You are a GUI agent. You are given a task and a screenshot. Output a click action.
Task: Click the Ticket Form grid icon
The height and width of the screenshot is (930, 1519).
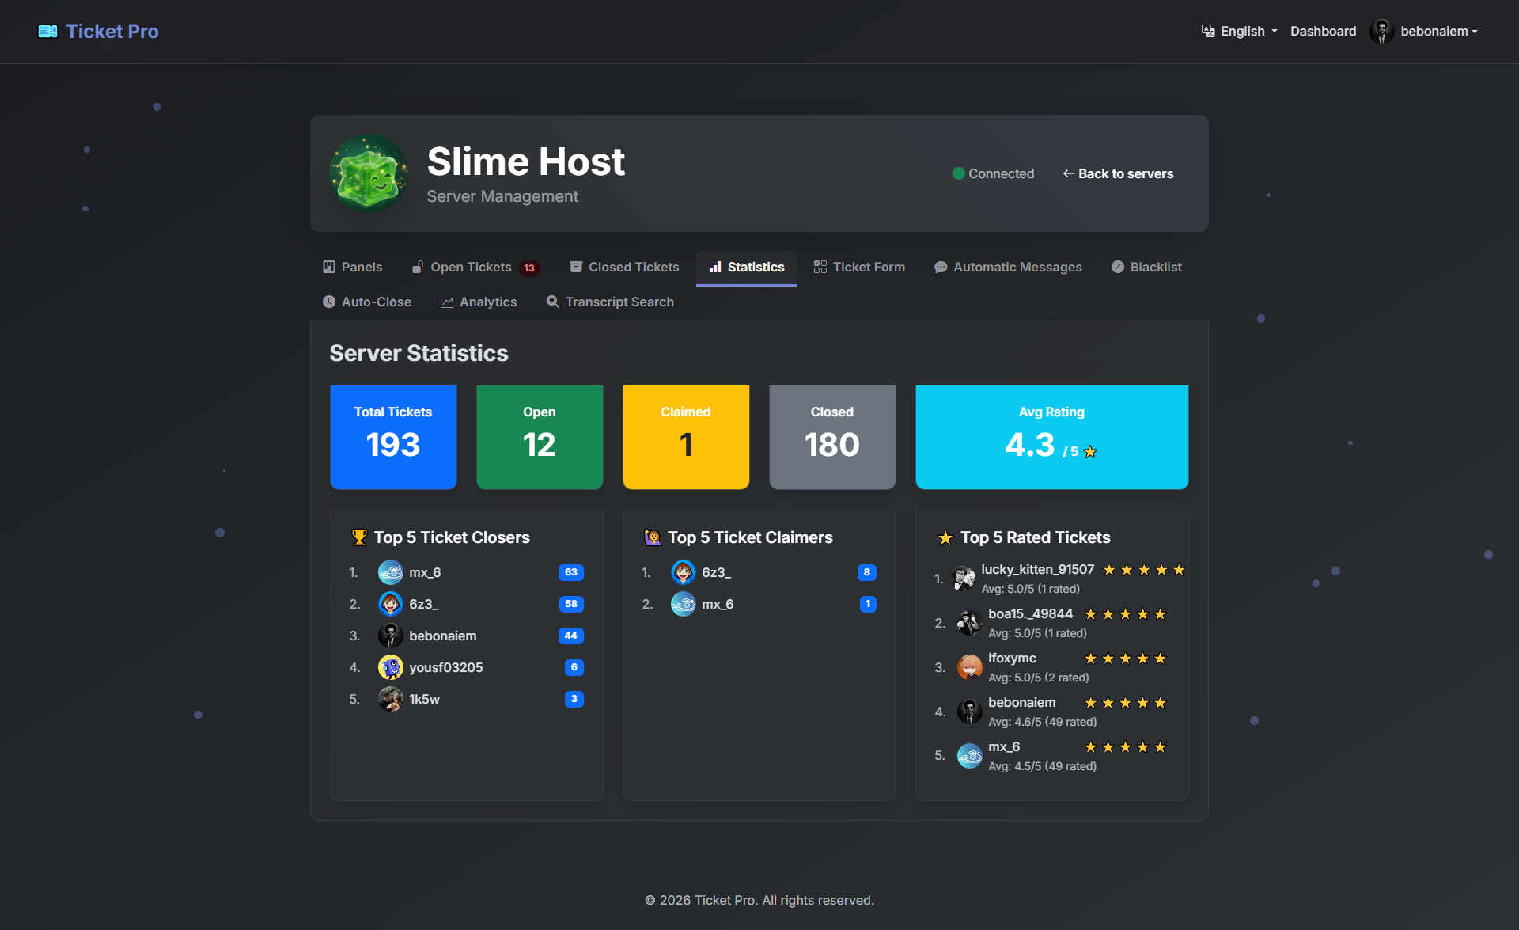tap(820, 267)
